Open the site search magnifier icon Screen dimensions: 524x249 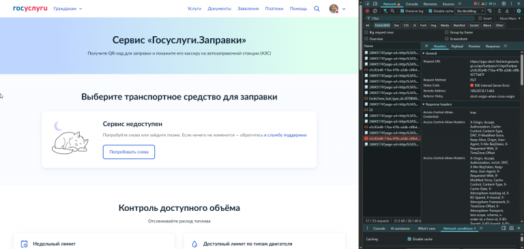(317, 9)
